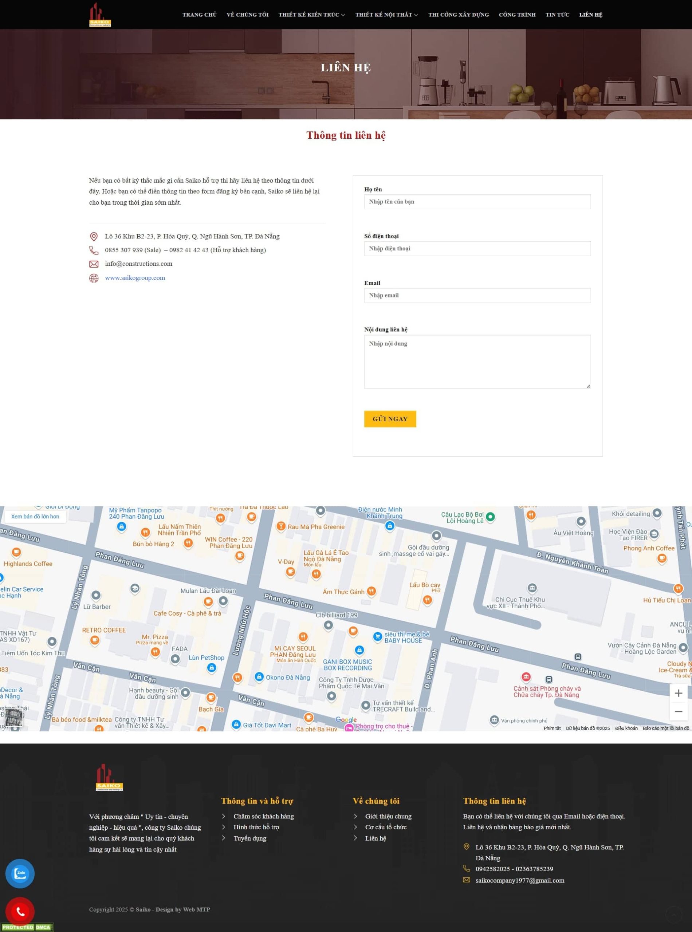The height and width of the screenshot is (932, 692).
Task: Open the Zalo chat floating button
Action: tap(20, 873)
